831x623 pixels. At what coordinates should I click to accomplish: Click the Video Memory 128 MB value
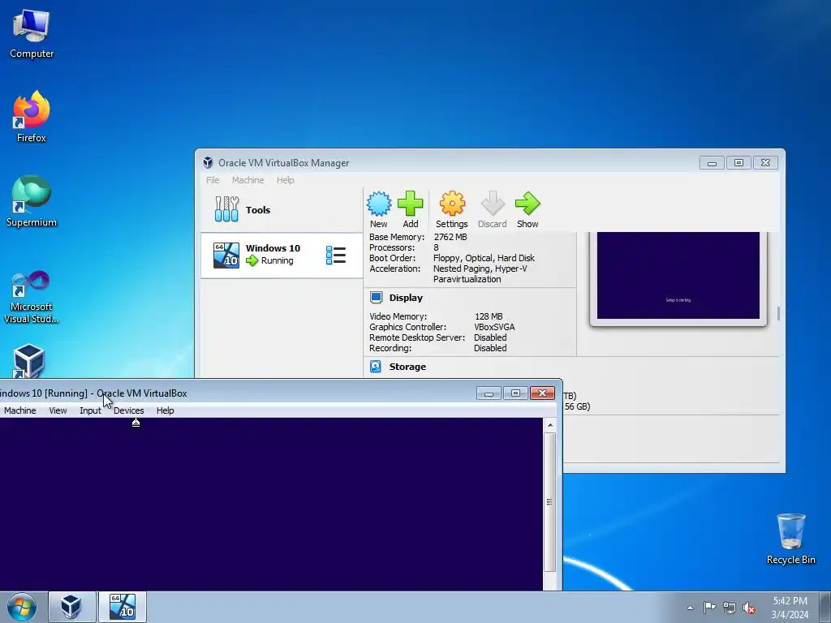(x=489, y=316)
